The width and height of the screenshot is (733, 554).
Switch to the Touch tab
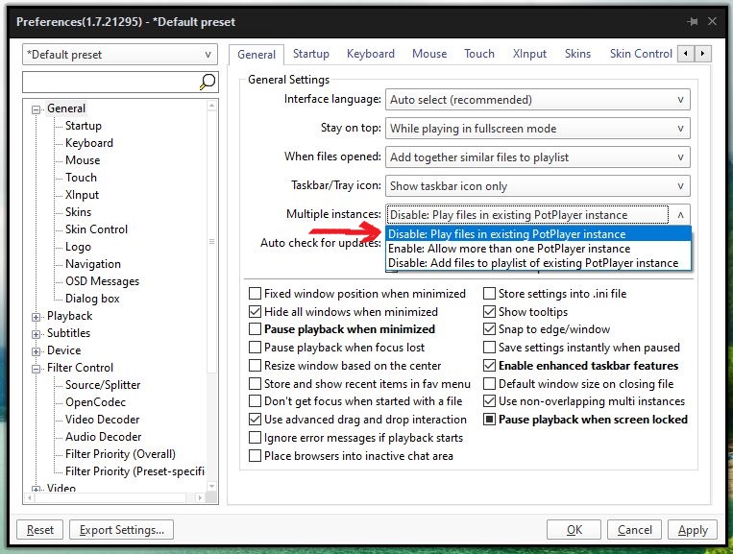pos(479,54)
